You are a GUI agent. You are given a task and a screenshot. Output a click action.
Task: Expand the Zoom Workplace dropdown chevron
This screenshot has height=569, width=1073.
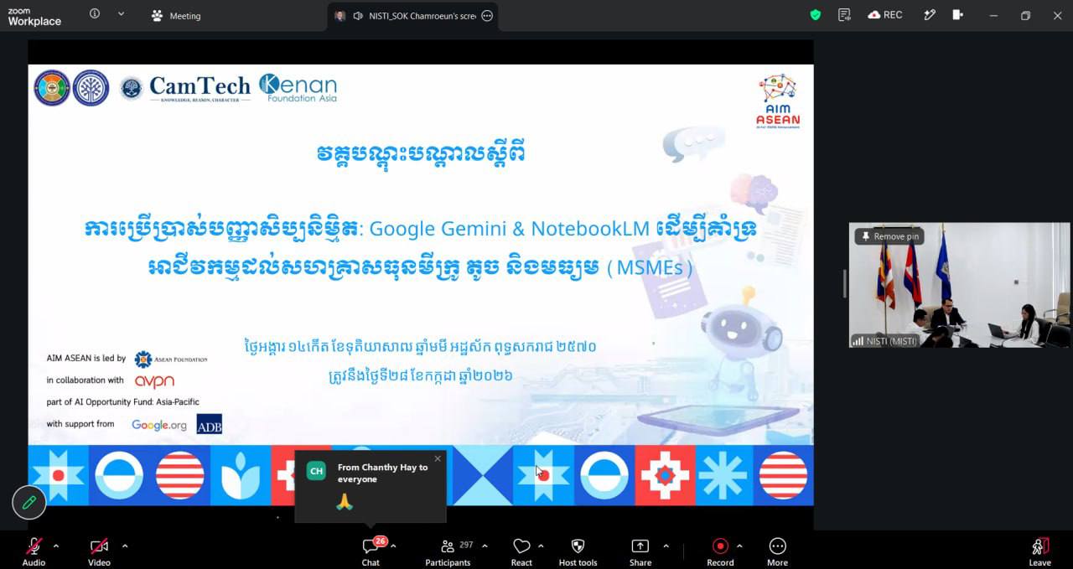click(122, 14)
